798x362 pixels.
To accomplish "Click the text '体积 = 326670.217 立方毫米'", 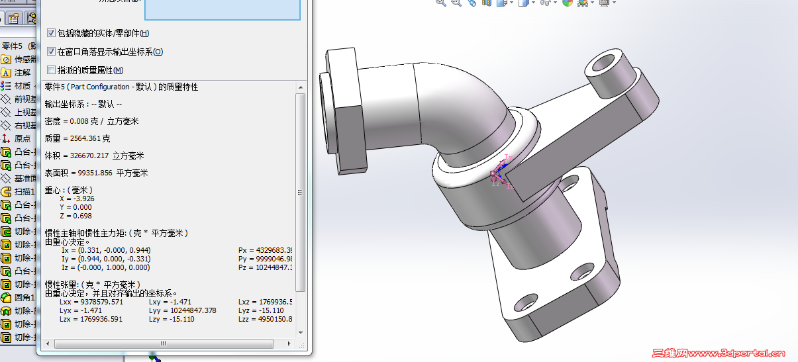I will (94, 156).
